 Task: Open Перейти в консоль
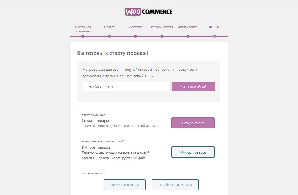(125, 184)
